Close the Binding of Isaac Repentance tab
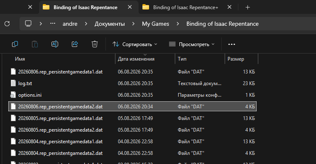 [130, 7]
